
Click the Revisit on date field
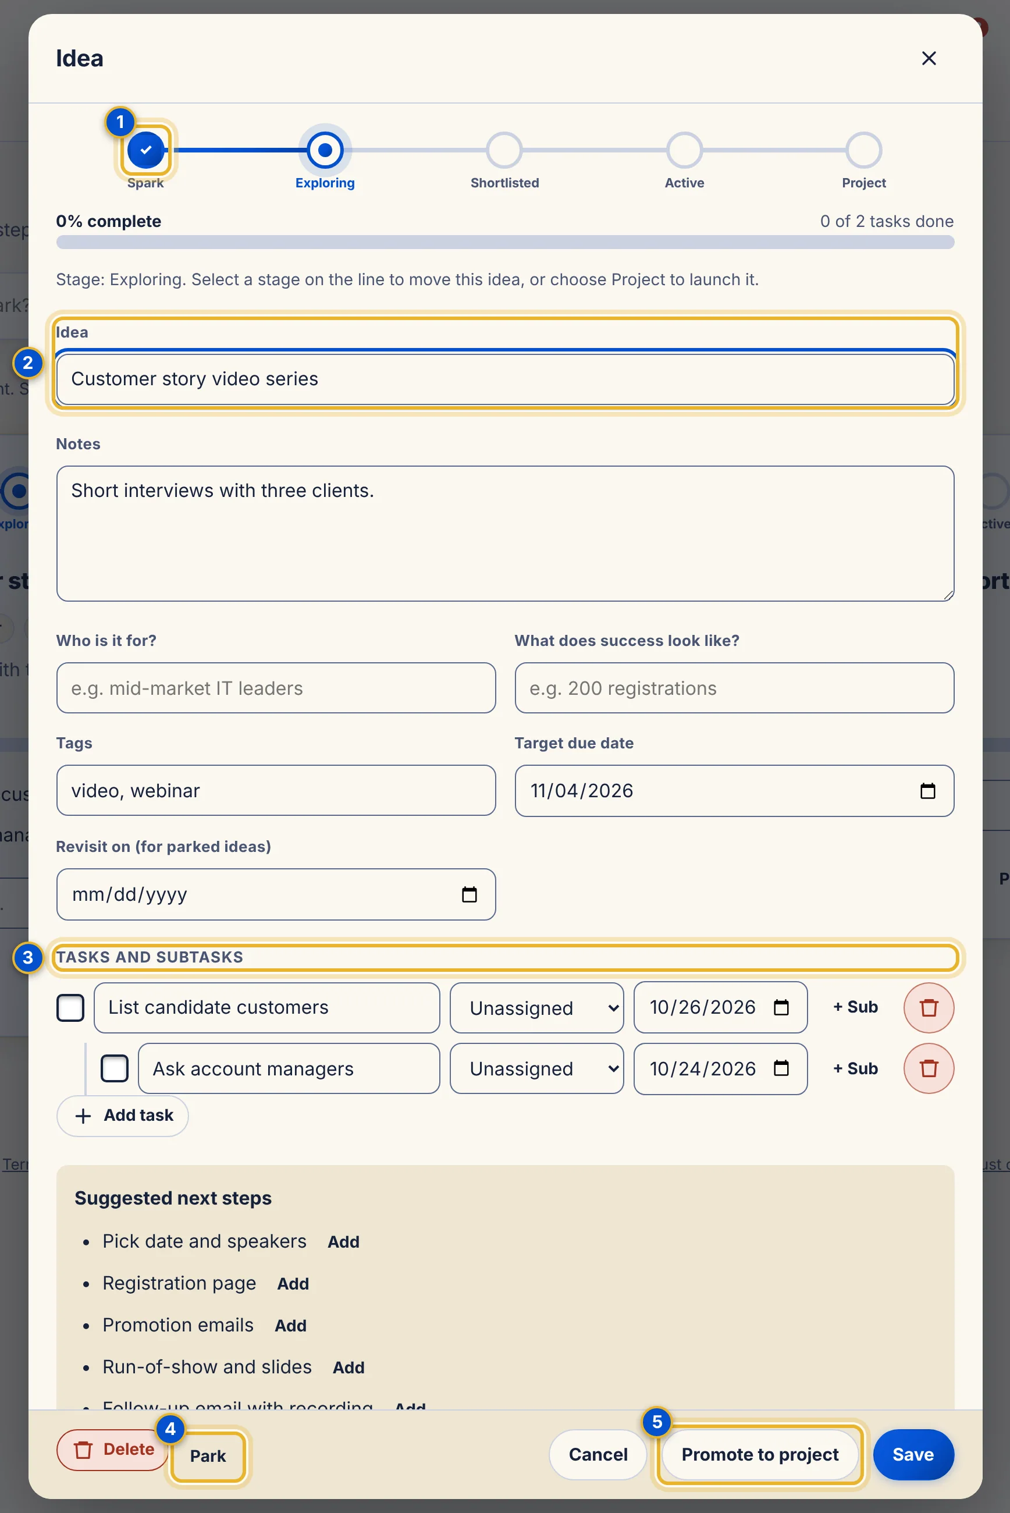click(276, 894)
